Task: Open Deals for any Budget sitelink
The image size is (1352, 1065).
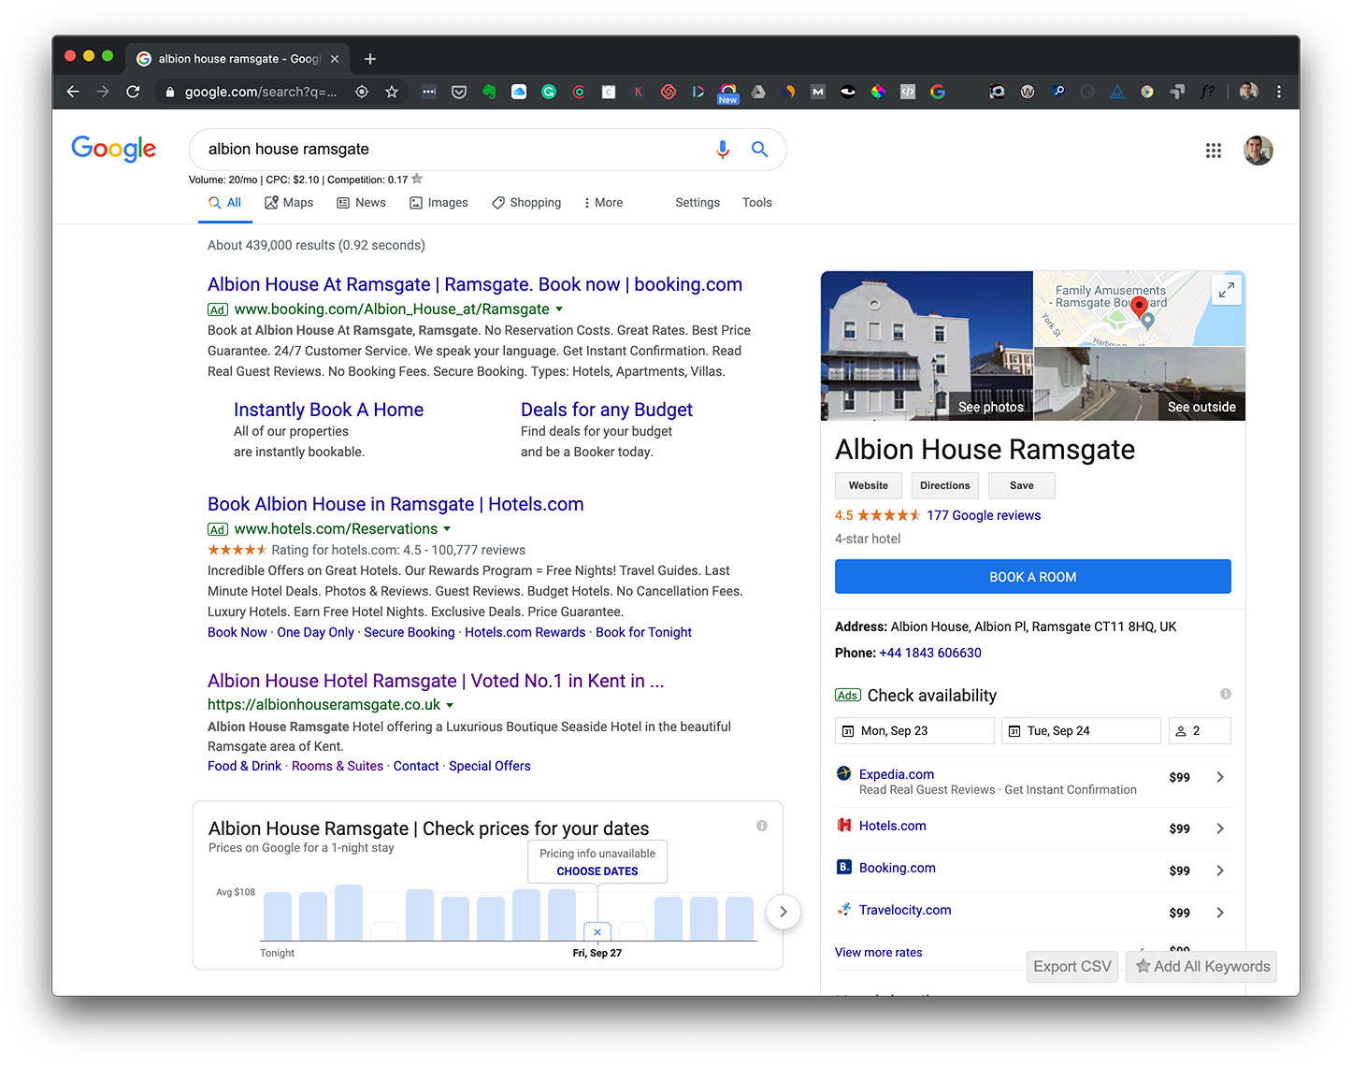Action: coord(607,410)
